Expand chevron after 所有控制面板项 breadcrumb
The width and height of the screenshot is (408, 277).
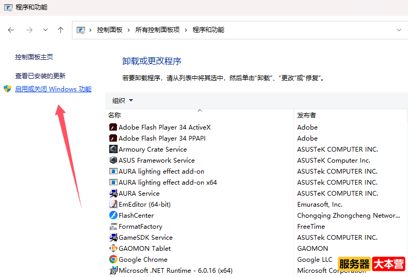pos(186,30)
